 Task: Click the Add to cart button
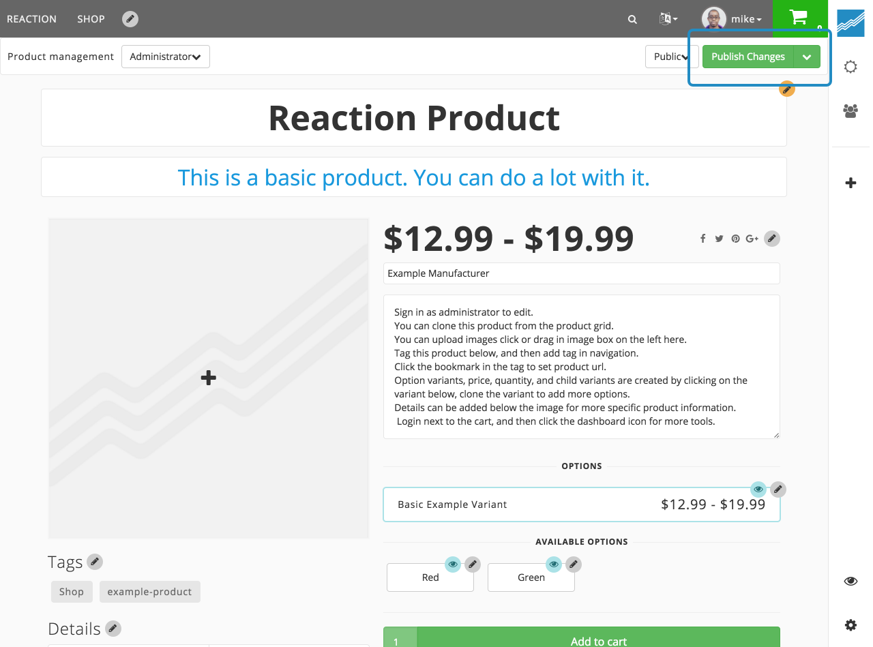(598, 640)
